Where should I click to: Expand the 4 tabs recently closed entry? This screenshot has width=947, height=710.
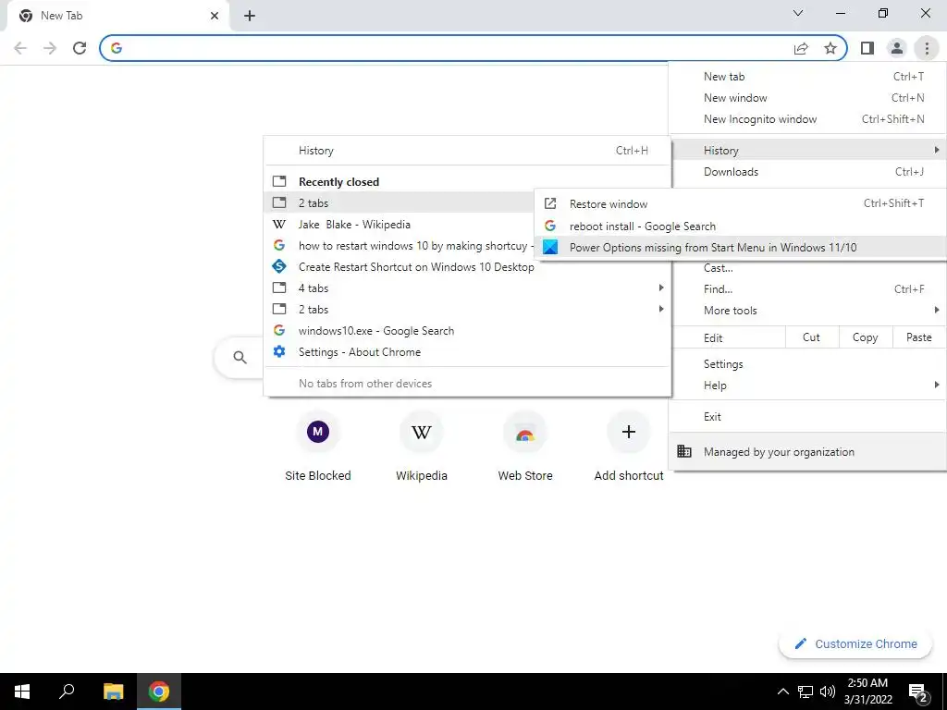[x=467, y=288]
